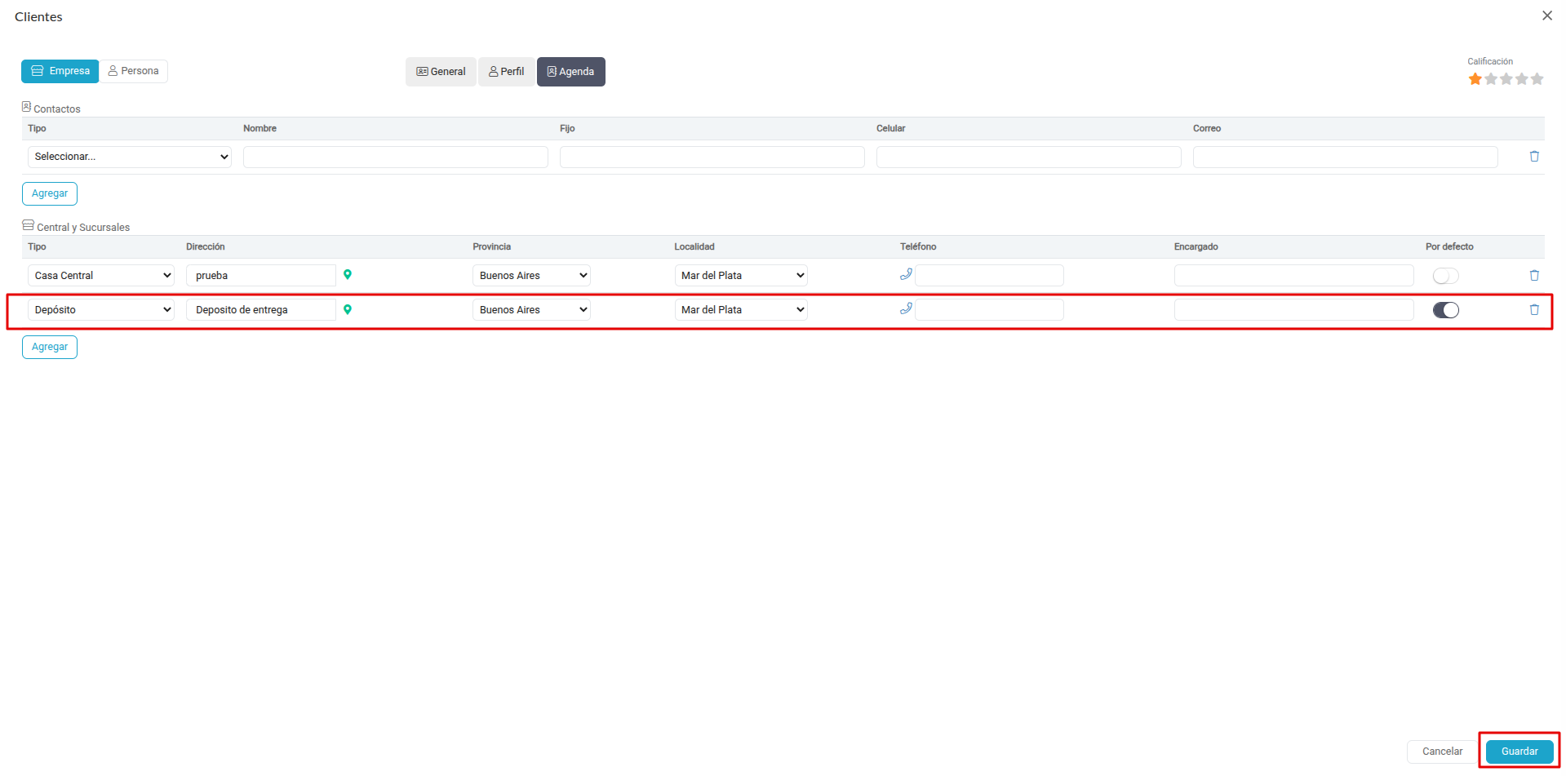
Task: Click map pin icon beside 'prueba' address
Action: pyautogui.click(x=348, y=275)
